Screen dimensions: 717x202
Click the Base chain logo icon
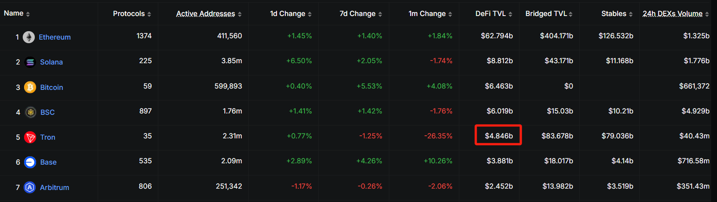coord(30,162)
